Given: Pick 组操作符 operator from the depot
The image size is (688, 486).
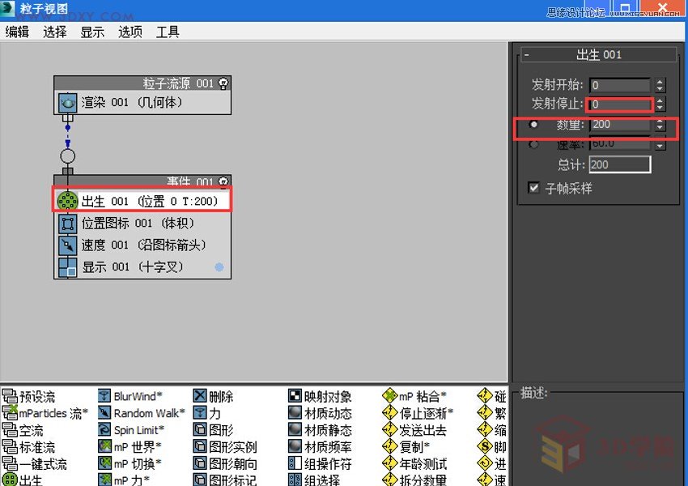Looking at the screenshot, I should pos(321,463).
